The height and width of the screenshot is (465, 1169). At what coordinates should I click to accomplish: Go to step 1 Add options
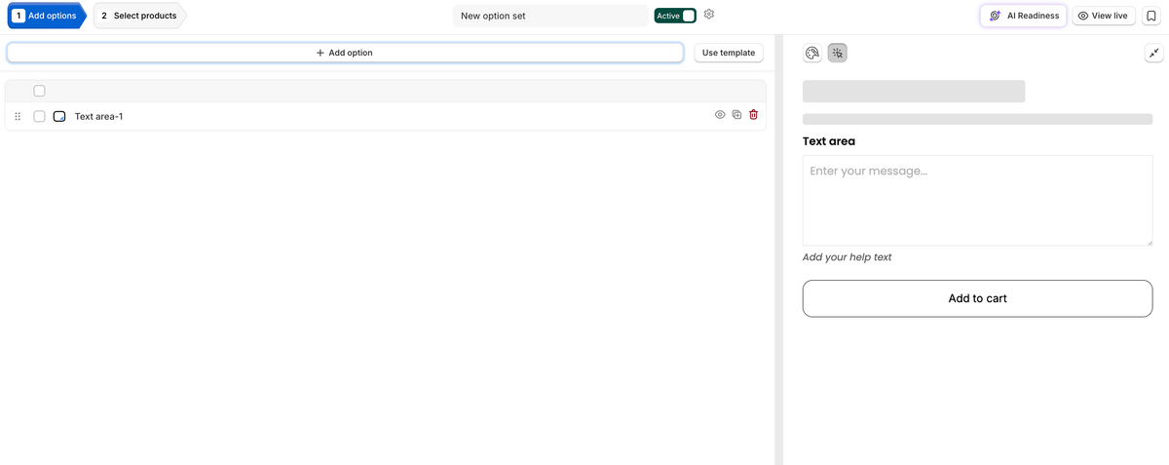click(46, 16)
